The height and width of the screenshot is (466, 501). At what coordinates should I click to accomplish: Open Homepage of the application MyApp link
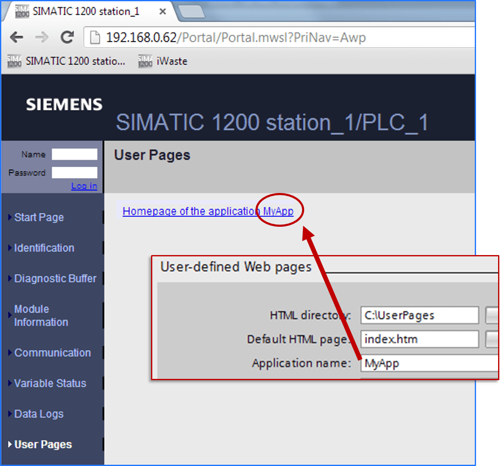208,211
